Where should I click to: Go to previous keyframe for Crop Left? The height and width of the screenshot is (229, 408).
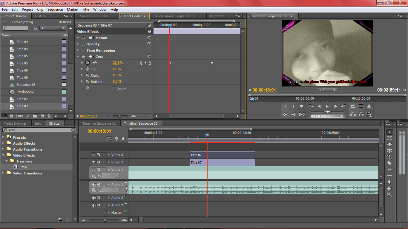(141, 63)
